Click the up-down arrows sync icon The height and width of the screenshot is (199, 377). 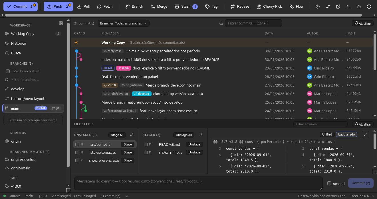pyautogui.click(x=328, y=7)
